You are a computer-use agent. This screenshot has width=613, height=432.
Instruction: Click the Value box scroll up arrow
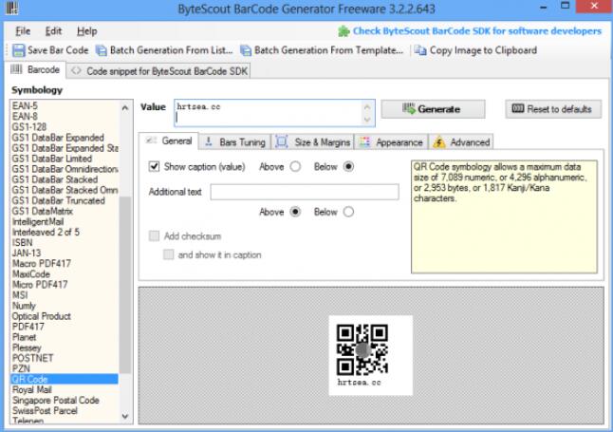pos(367,107)
